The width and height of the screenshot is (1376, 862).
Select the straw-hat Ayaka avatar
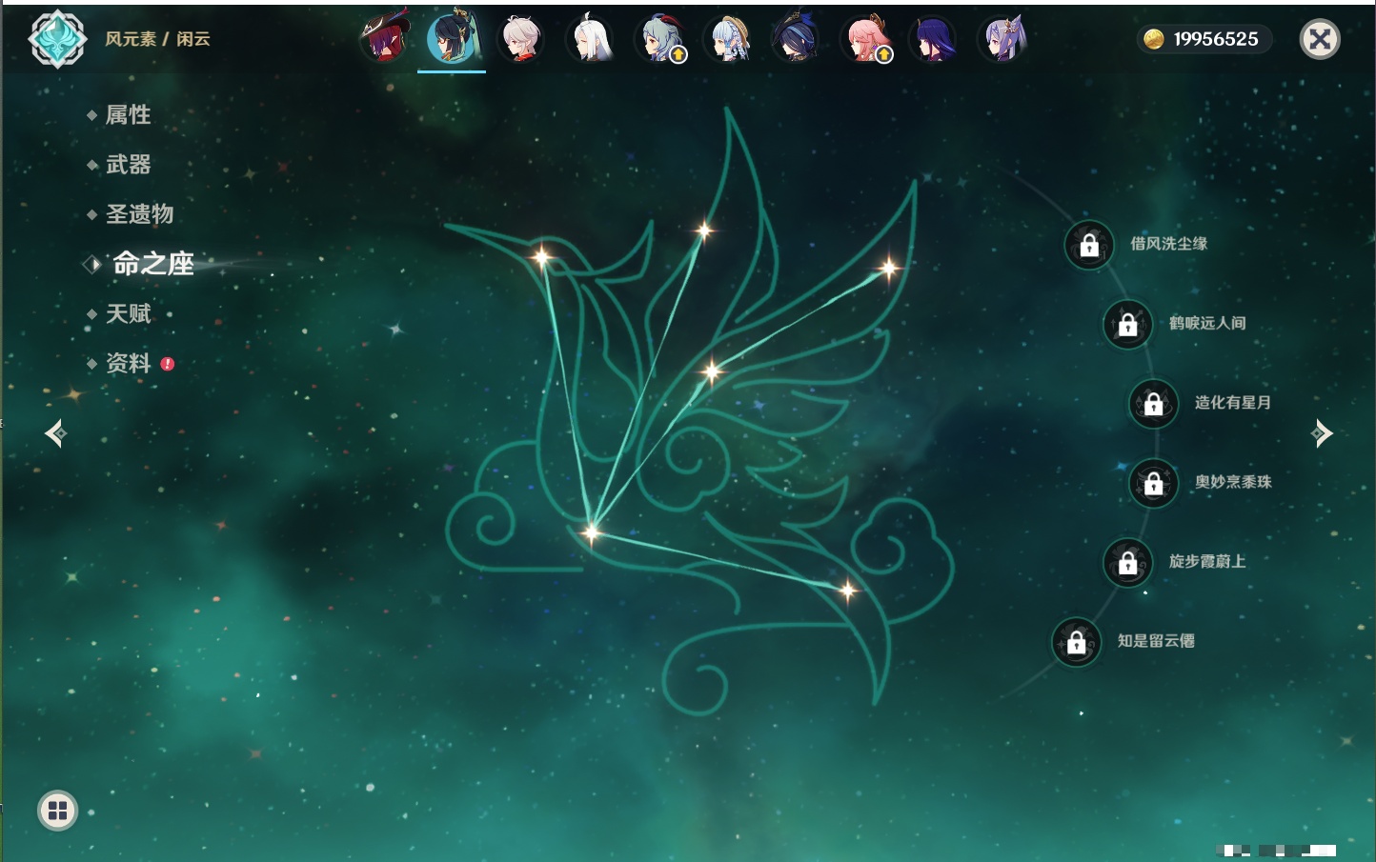[729, 38]
